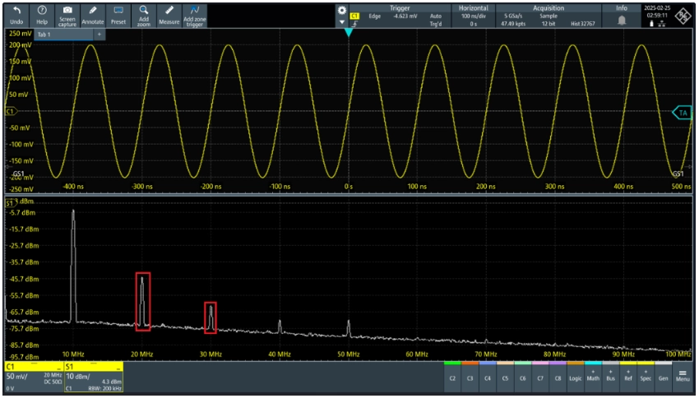Activate the Add zoom magnifier tool
Viewport: 699px width, 403px height.
click(144, 13)
